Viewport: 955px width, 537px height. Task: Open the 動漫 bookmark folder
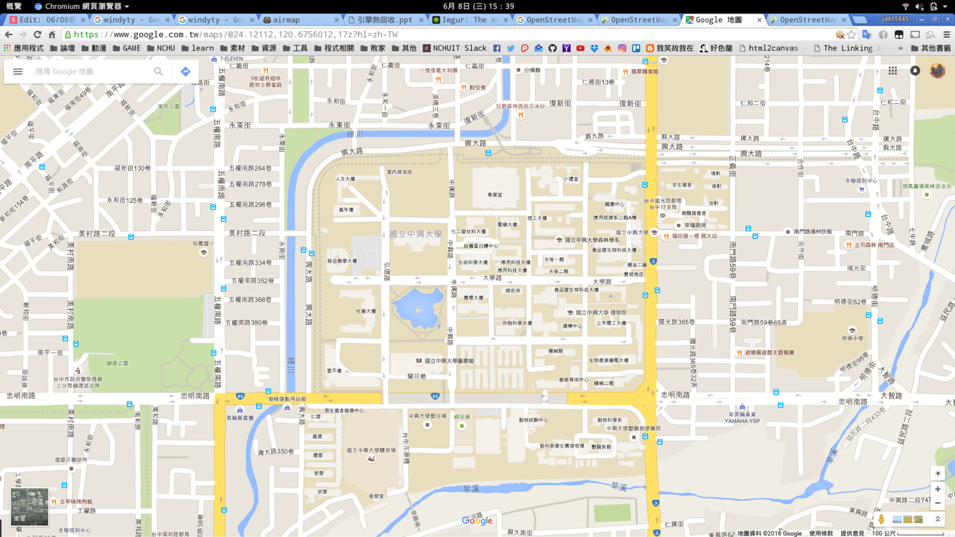[94, 48]
